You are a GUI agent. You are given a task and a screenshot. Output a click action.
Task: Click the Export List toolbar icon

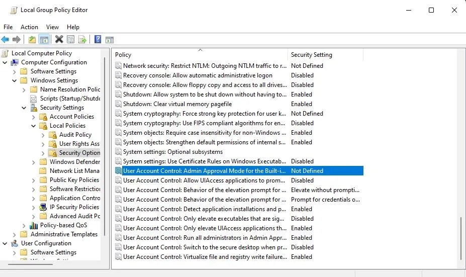click(x=82, y=39)
